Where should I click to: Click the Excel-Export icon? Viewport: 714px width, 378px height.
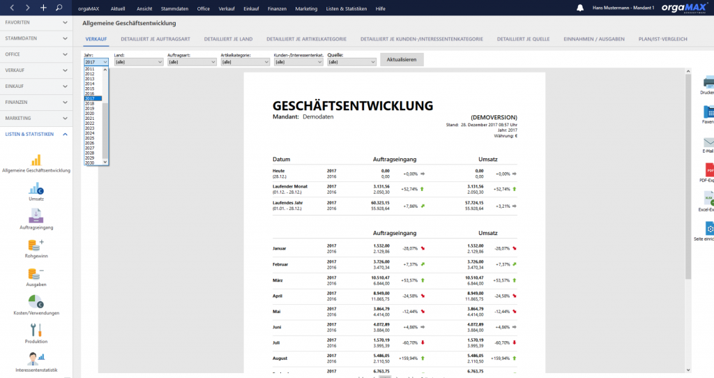tap(709, 199)
